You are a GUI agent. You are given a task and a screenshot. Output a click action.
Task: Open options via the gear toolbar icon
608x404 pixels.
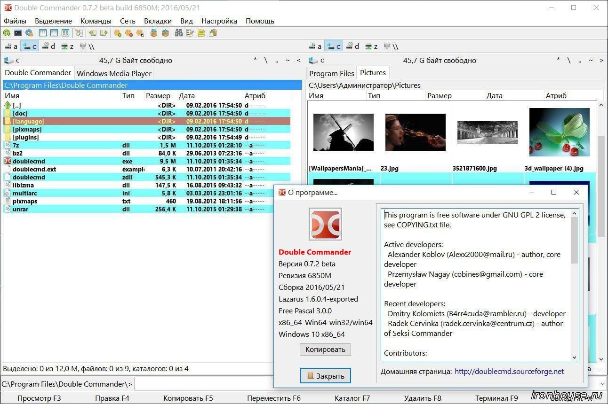(29, 33)
